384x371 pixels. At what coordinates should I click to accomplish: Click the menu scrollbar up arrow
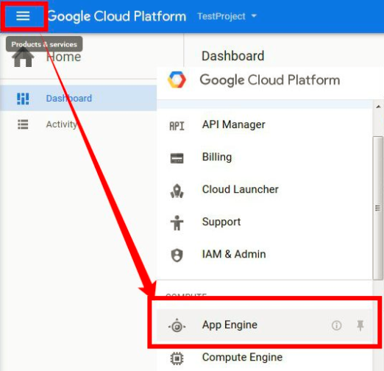click(x=378, y=107)
